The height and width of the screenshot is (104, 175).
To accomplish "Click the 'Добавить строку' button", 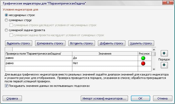I will click(x=112, y=43).
